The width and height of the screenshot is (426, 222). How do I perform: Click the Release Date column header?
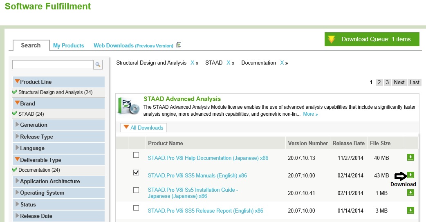[x=349, y=143]
